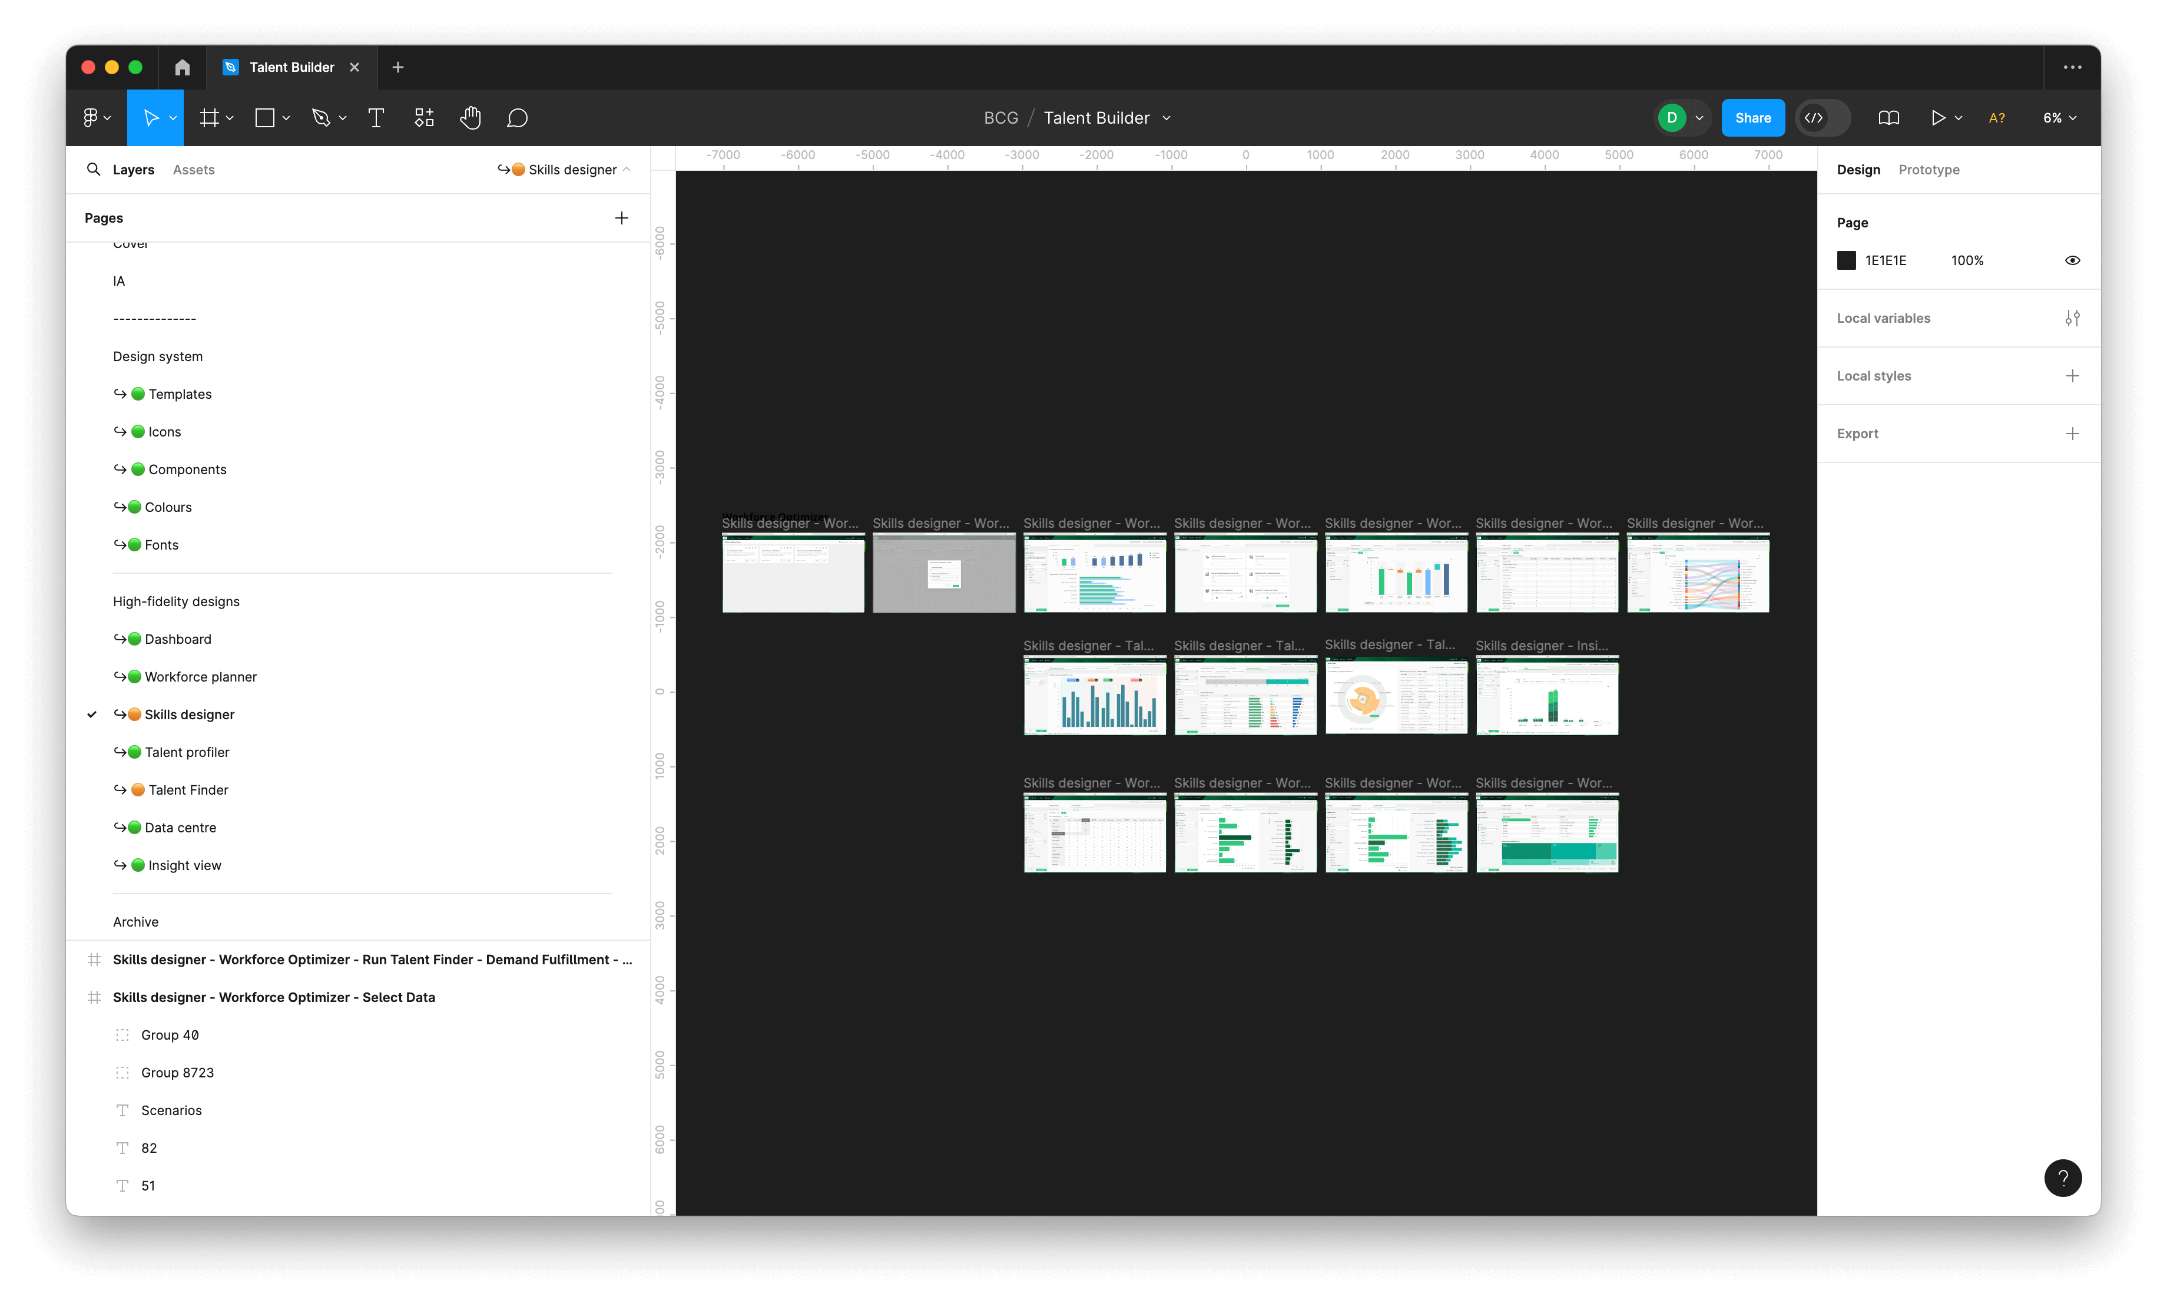Click the layers search magnifier icon

pyautogui.click(x=93, y=170)
